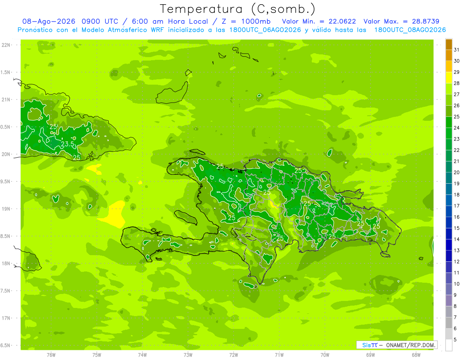Click the "68W" longitude label

pyautogui.click(x=416, y=354)
